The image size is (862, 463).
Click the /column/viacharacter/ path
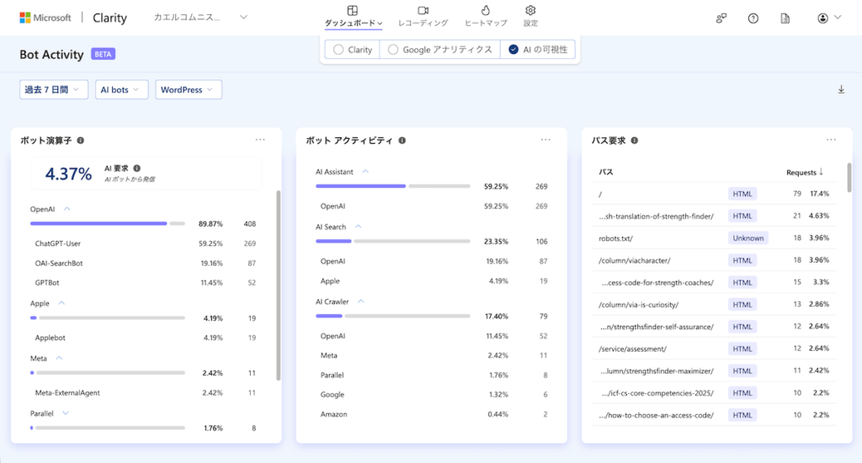(x=635, y=261)
